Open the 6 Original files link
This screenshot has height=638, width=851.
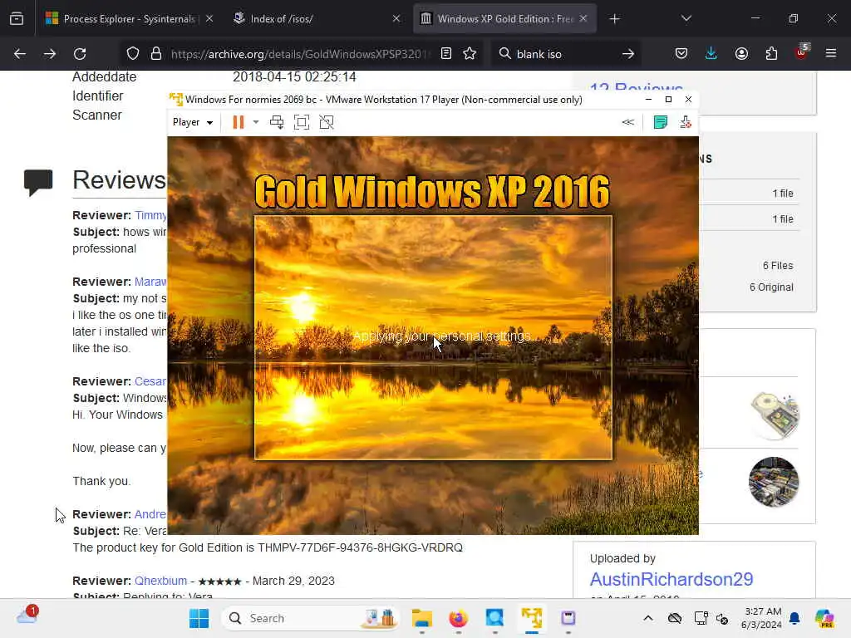click(x=771, y=287)
